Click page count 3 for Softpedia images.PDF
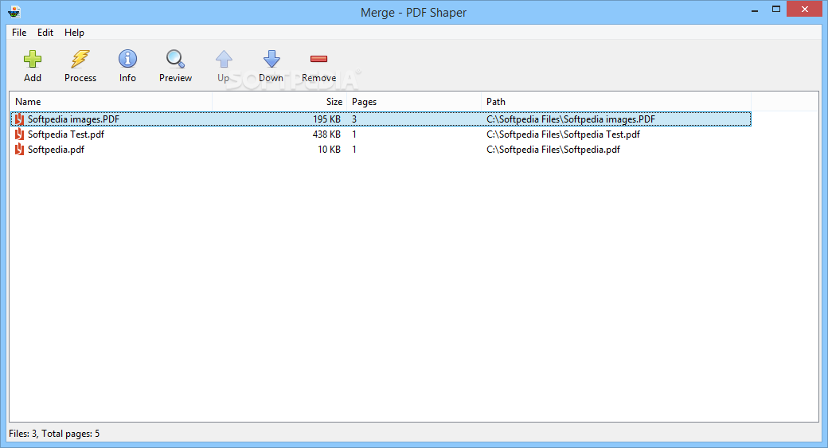 (x=354, y=119)
